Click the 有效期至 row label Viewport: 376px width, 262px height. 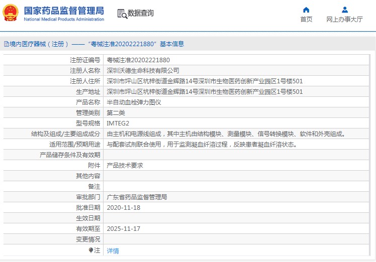(x=88, y=229)
